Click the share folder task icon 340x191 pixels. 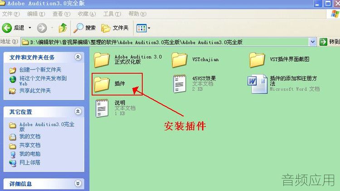[x=13, y=91]
